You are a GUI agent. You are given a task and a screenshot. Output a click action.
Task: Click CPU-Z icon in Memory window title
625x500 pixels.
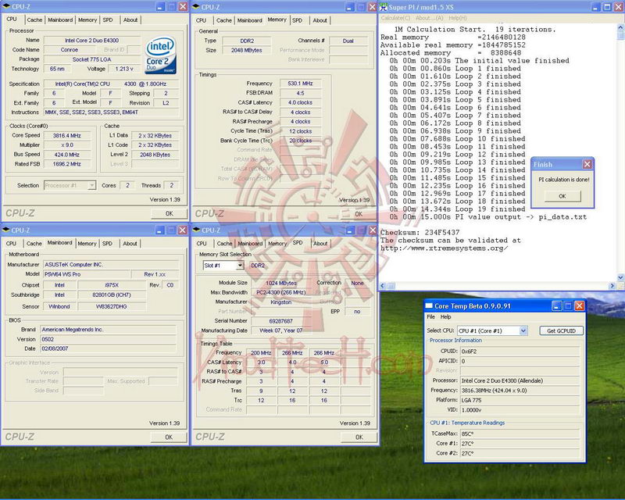tap(196, 7)
